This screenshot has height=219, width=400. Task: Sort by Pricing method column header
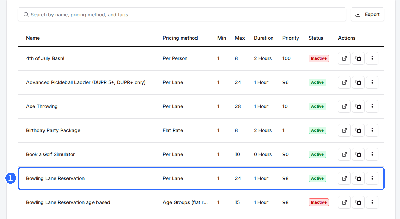click(x=180, y=38)
